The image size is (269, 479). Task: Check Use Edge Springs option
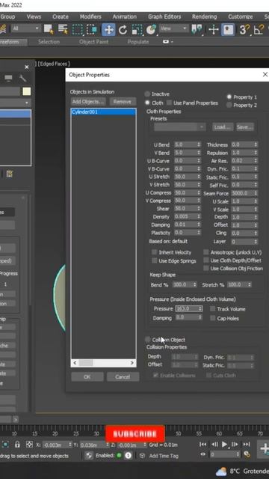pyautogui.click(x=155, y=260)
